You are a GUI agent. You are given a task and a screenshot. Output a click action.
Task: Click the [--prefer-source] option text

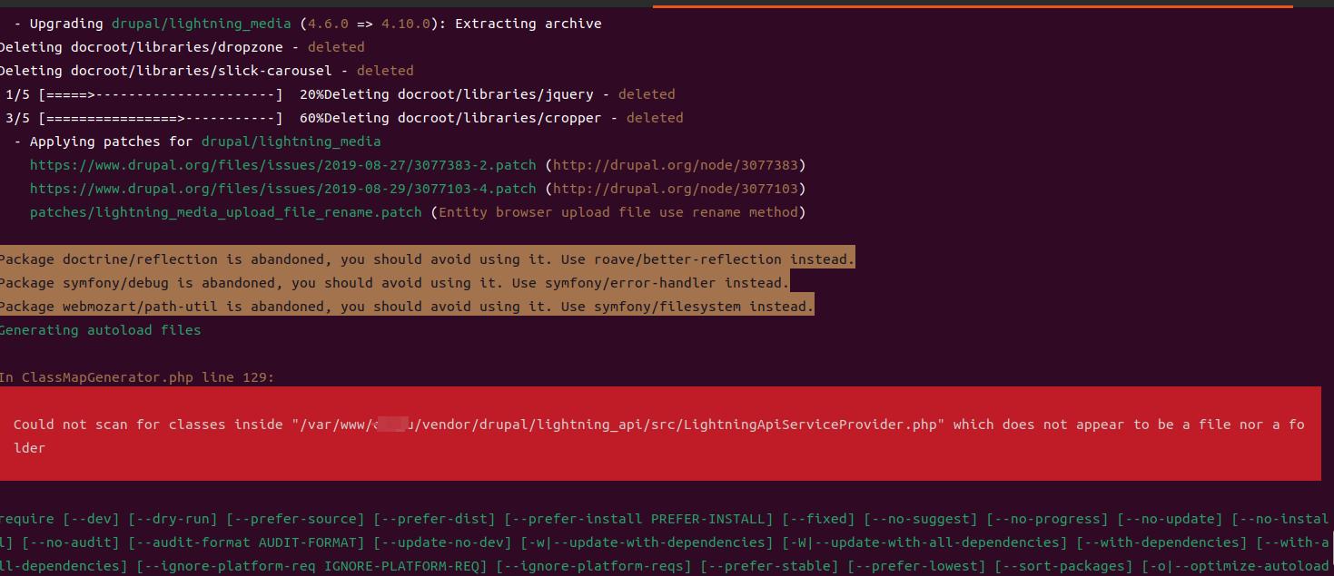[295, 519]
